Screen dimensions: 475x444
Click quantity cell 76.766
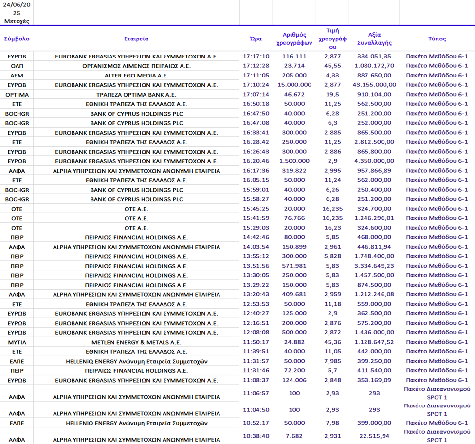tap(294, 218)
